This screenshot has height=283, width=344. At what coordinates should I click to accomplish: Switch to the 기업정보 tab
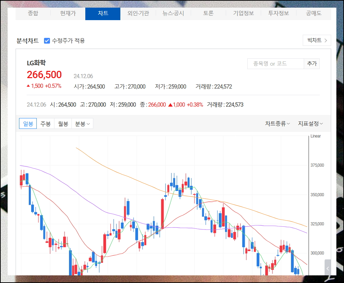[243, 14]
